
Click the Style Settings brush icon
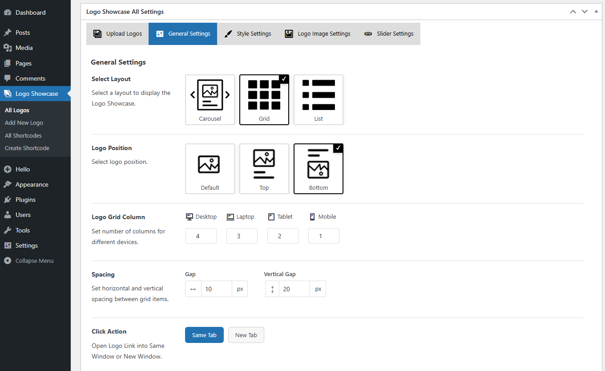click(228, 33)
